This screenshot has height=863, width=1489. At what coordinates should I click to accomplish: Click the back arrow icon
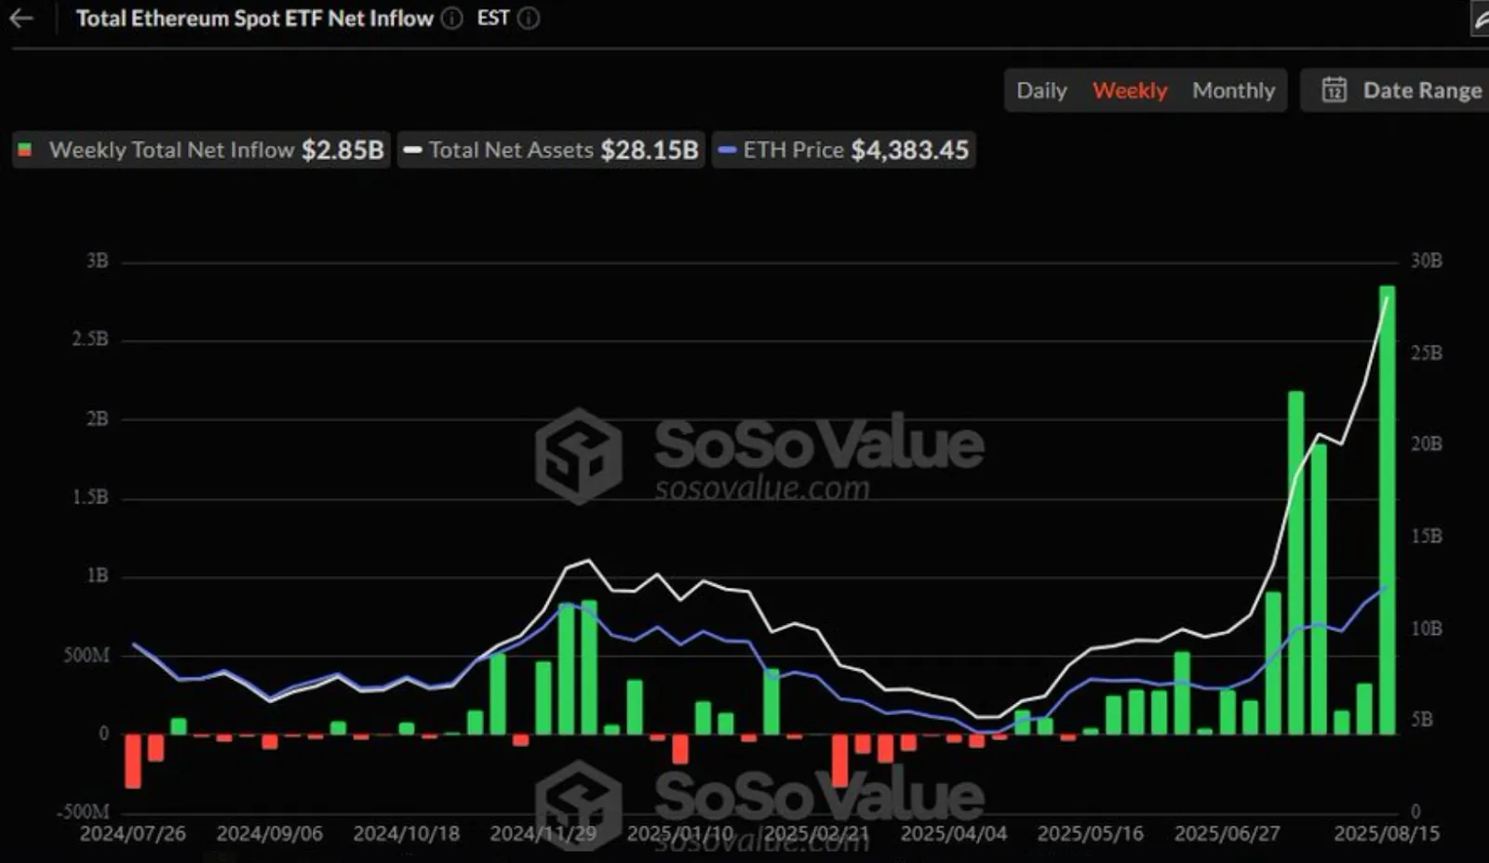coord(20,19)
